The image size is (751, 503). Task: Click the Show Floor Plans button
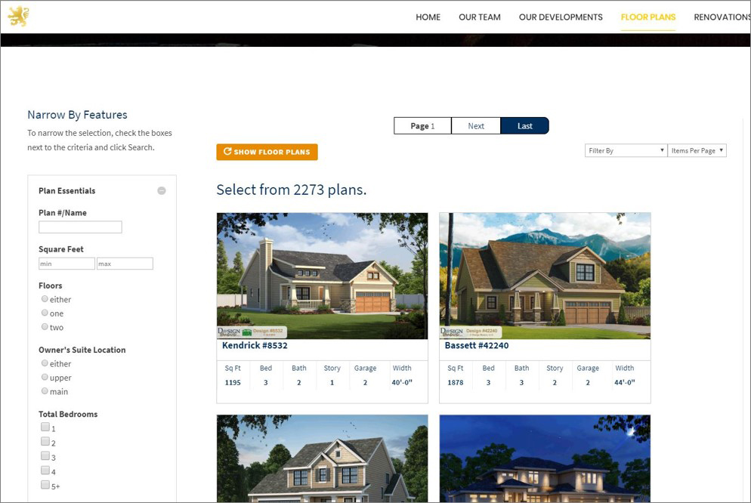pos(267,152)
